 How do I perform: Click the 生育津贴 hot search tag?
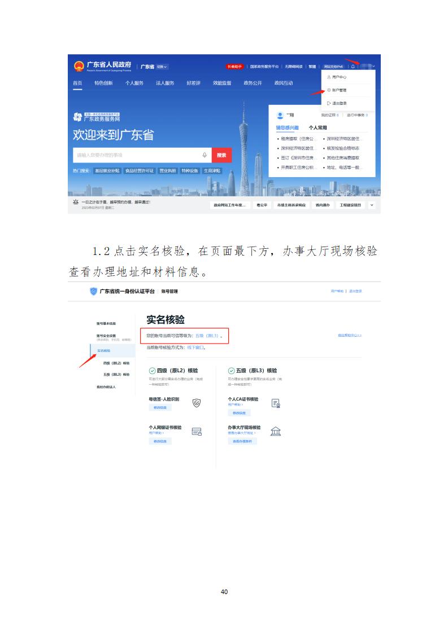coord(212,171)
